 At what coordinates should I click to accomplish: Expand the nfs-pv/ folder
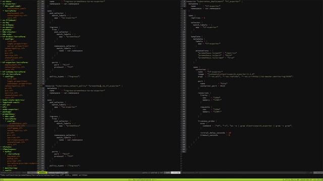pos(6,105)
